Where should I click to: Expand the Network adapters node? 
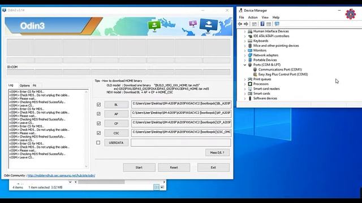[245, 55]
